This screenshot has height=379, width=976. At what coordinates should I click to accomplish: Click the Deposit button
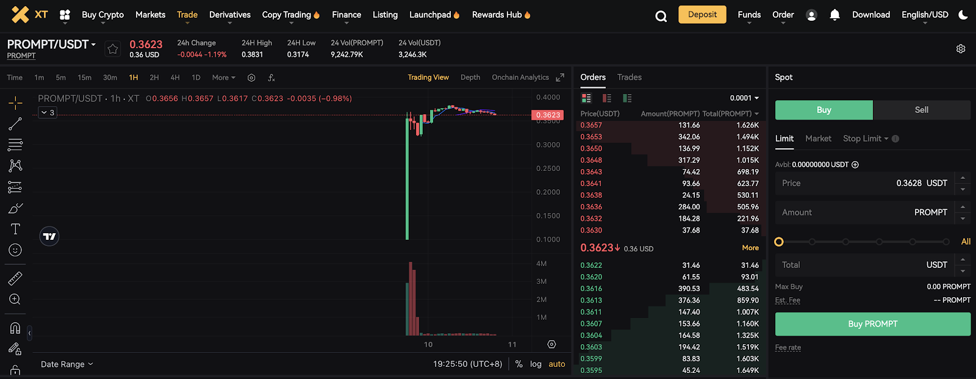tap(702, 15)
